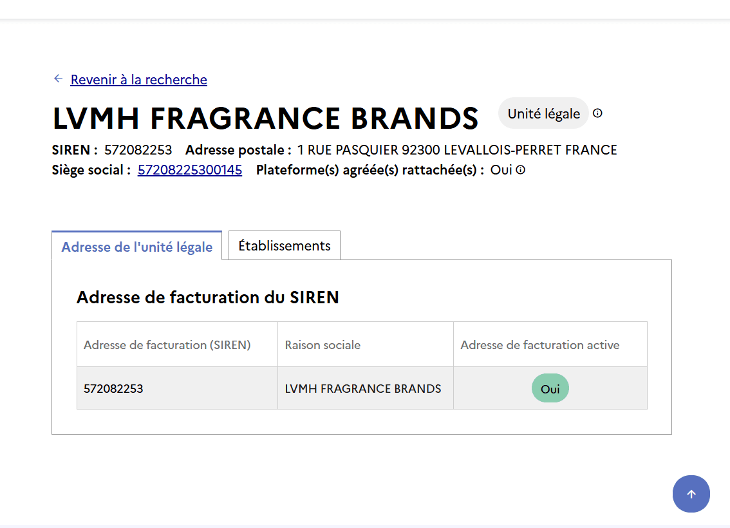This screenshot has width=730, height=528.
Task: Click 'Oui' next to 'Plateforme(s) agréée(s) rattachée(s)'
Action: tap(501, 170)
